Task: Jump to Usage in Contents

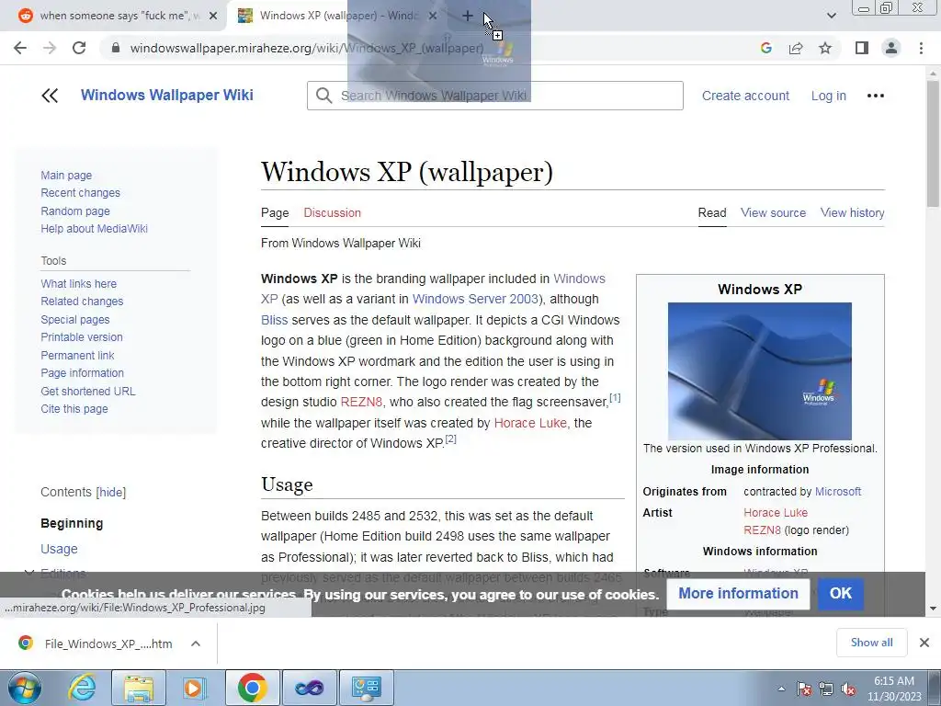Action: point(59,549)
